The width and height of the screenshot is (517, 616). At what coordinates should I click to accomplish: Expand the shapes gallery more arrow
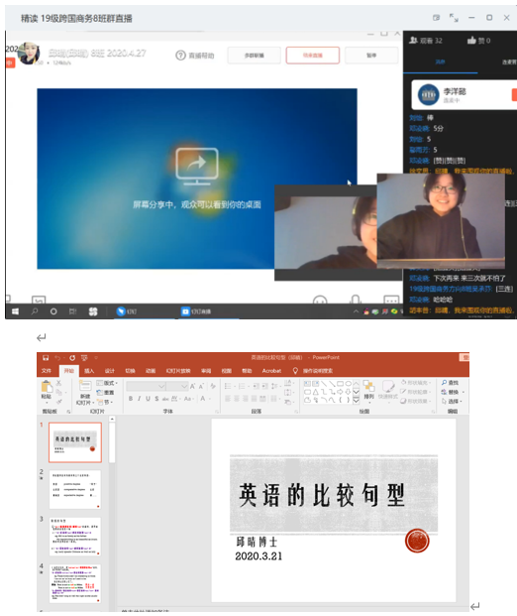(357, 401)
